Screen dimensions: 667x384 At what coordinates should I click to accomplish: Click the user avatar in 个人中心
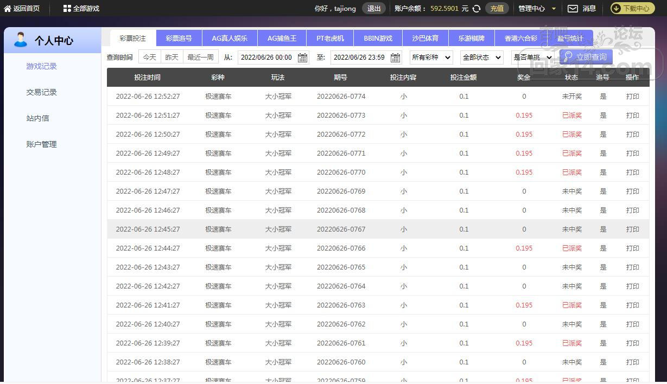[21, 40]
